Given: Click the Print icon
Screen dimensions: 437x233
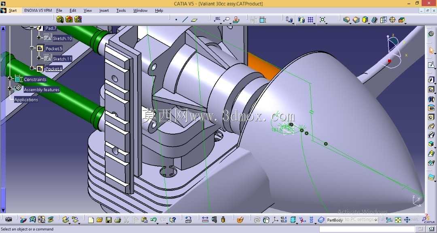Looking at the screenshot, I should pos(117,220).
